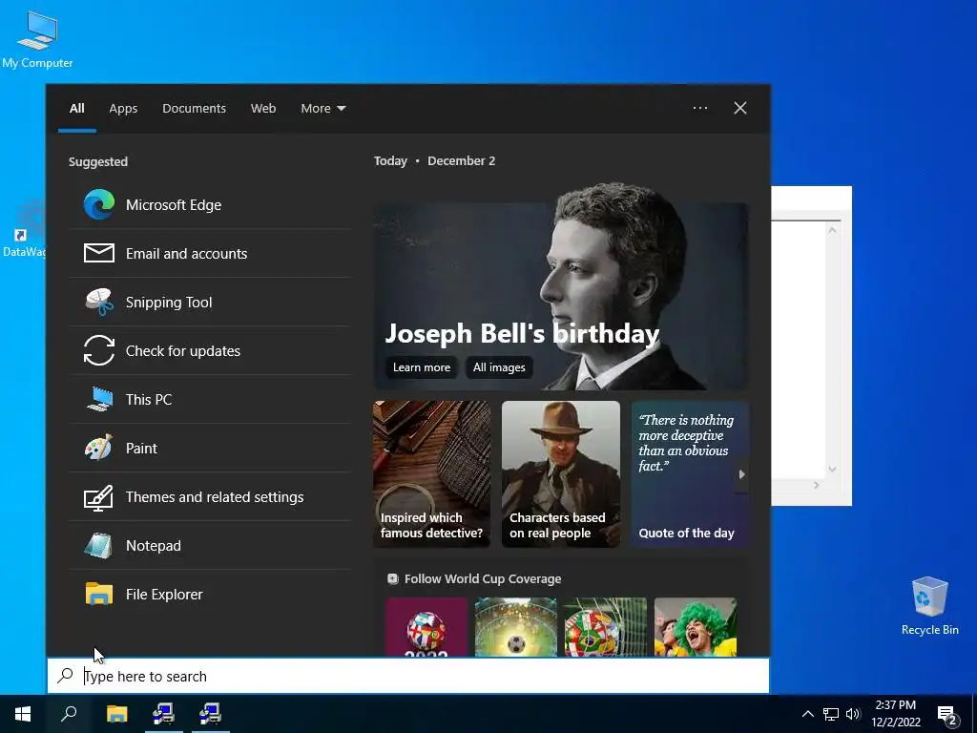Click scroll right arrow in background window
This screenshot has width=977, height=733.
pos(817,485)
